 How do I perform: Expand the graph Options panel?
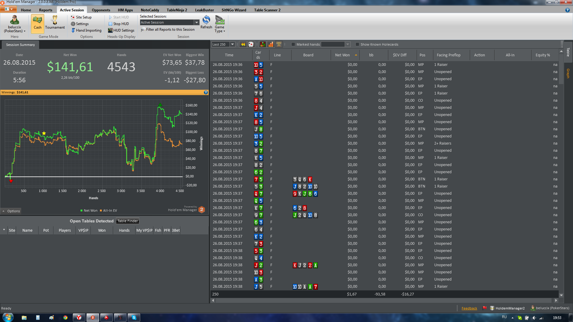11,211
